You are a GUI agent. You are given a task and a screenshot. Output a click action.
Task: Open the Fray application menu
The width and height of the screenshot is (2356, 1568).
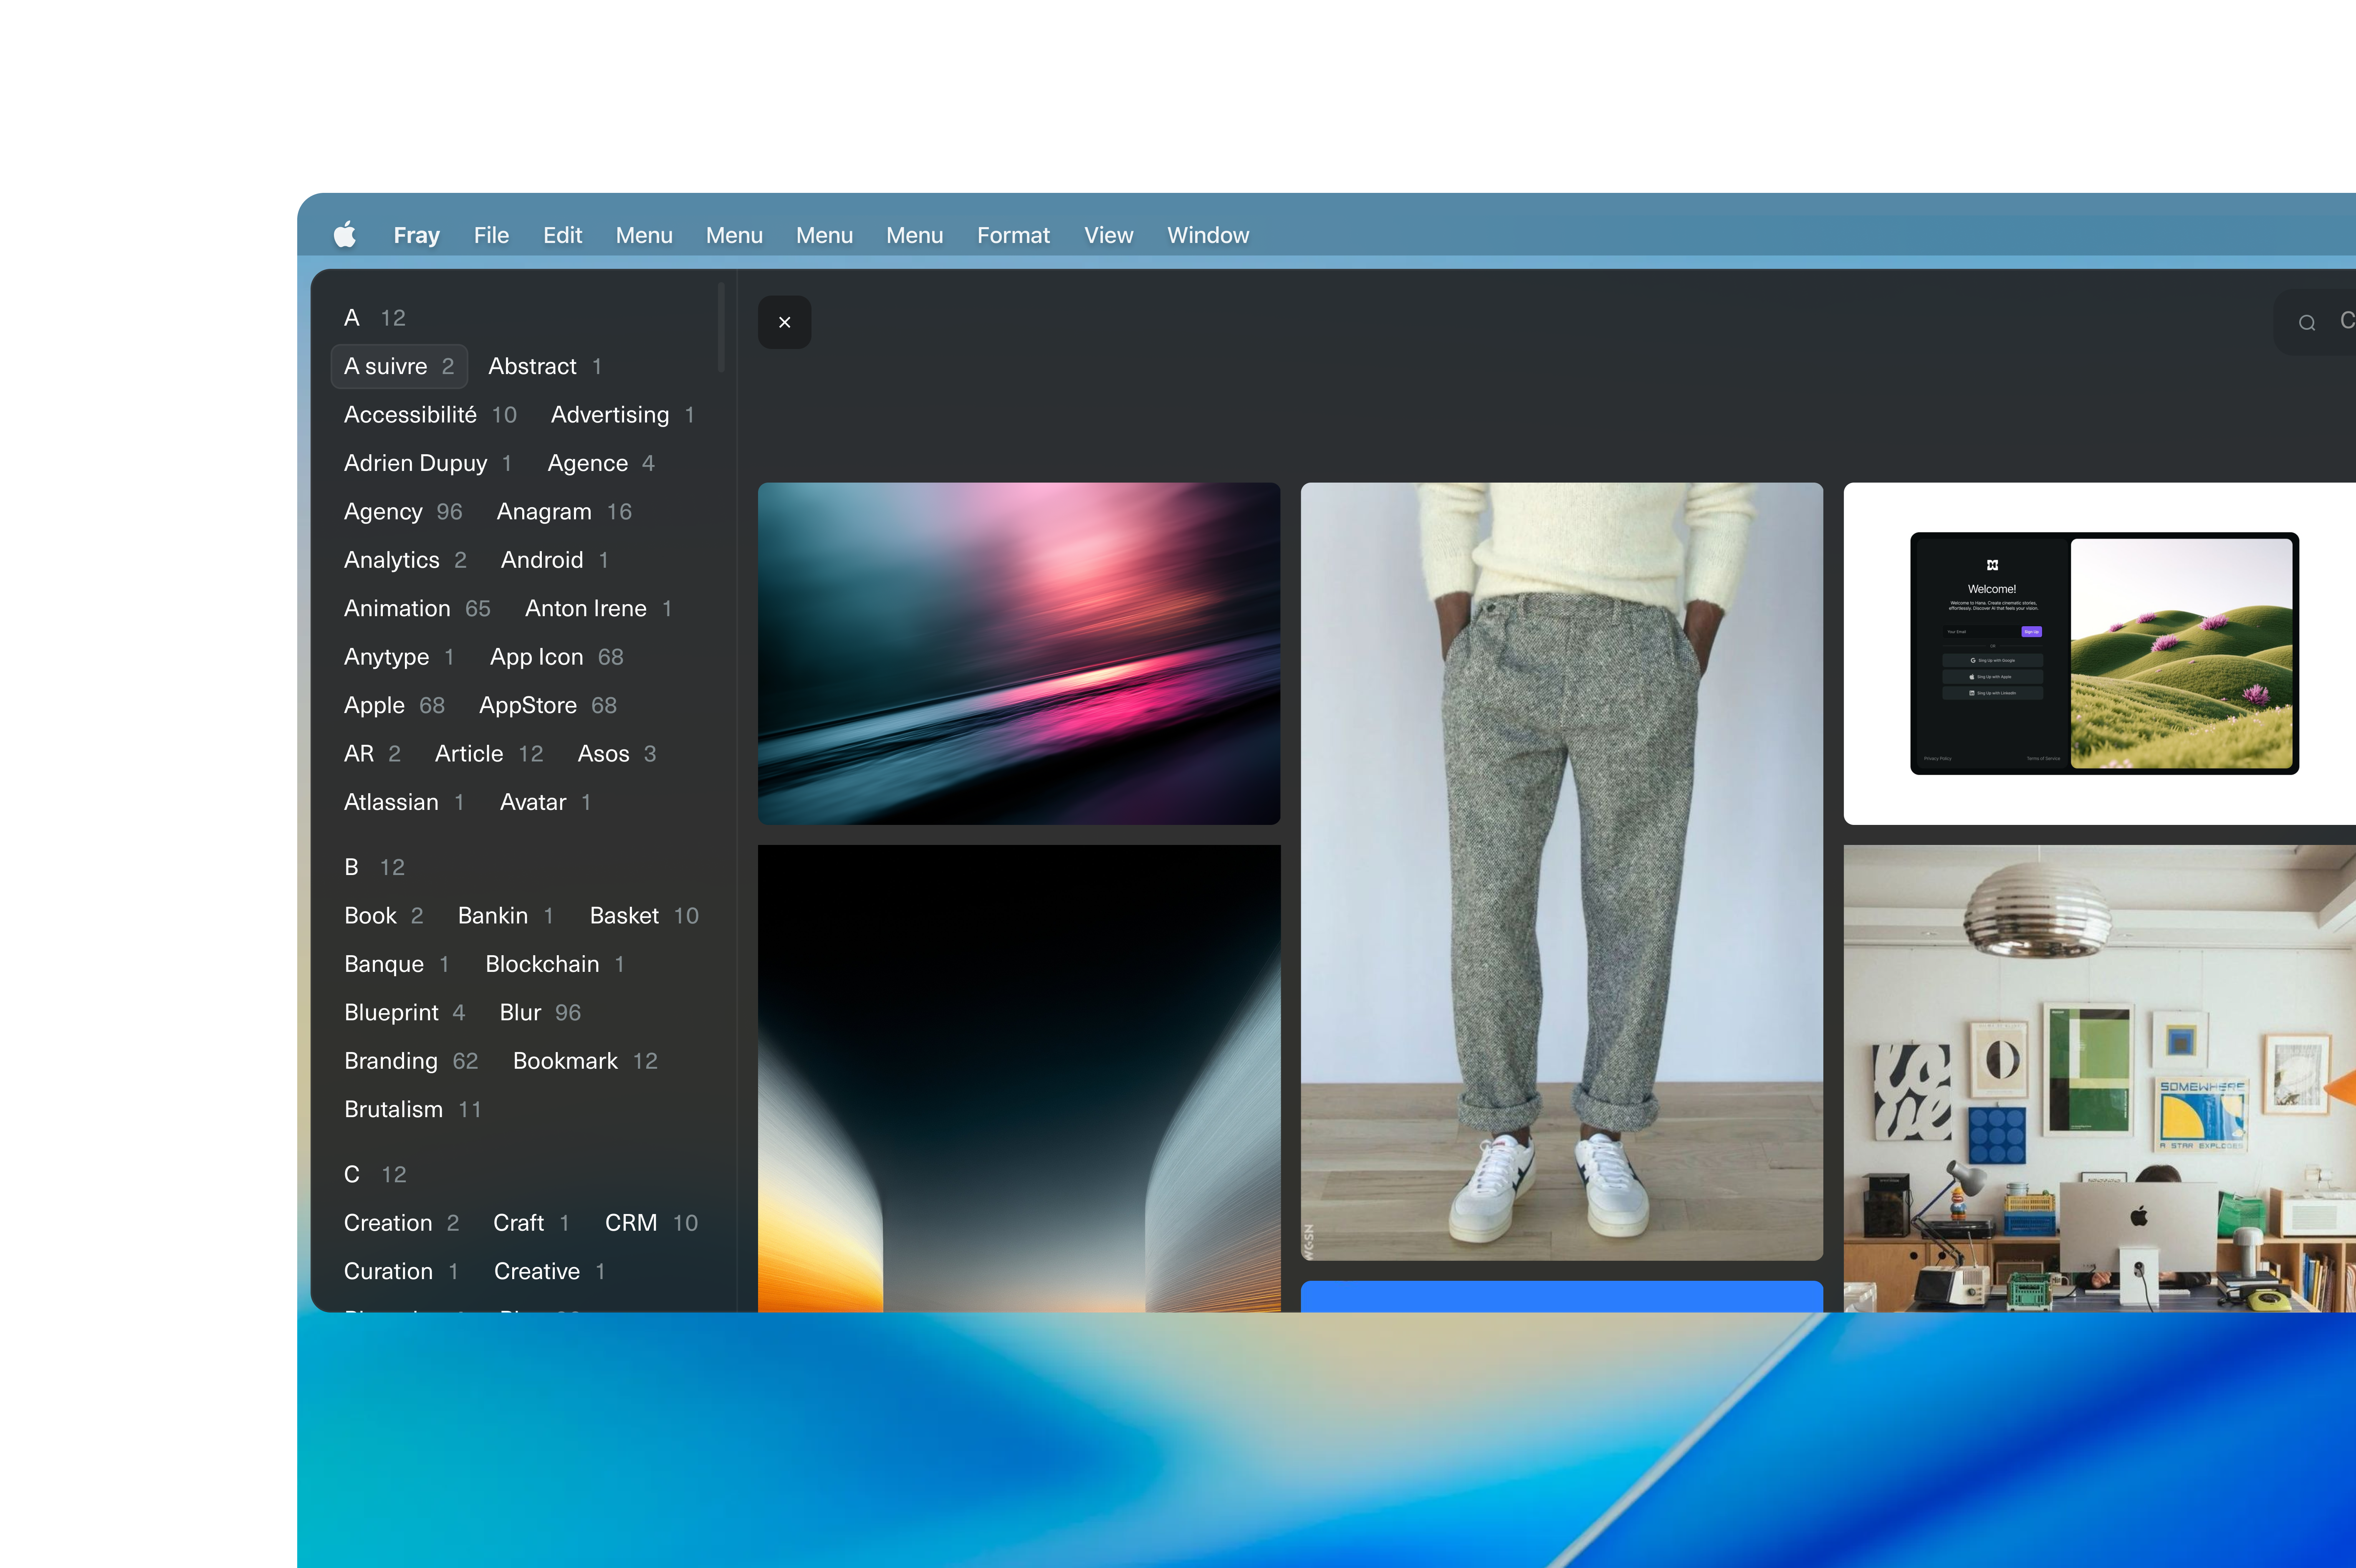(x=416, y=235)
